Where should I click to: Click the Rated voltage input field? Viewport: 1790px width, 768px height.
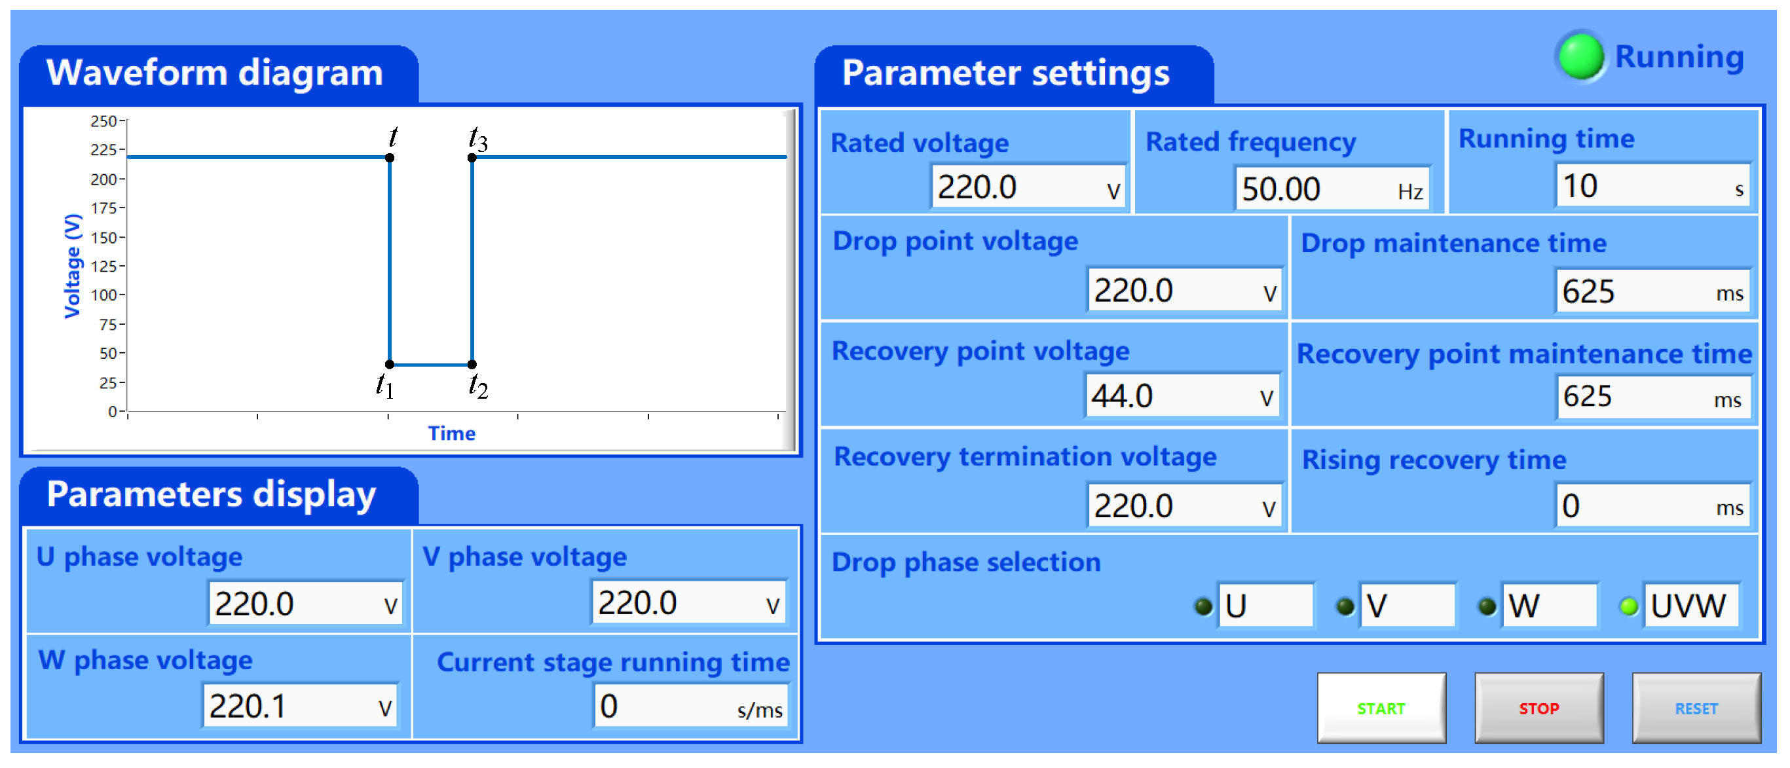tap(1027, 187)
